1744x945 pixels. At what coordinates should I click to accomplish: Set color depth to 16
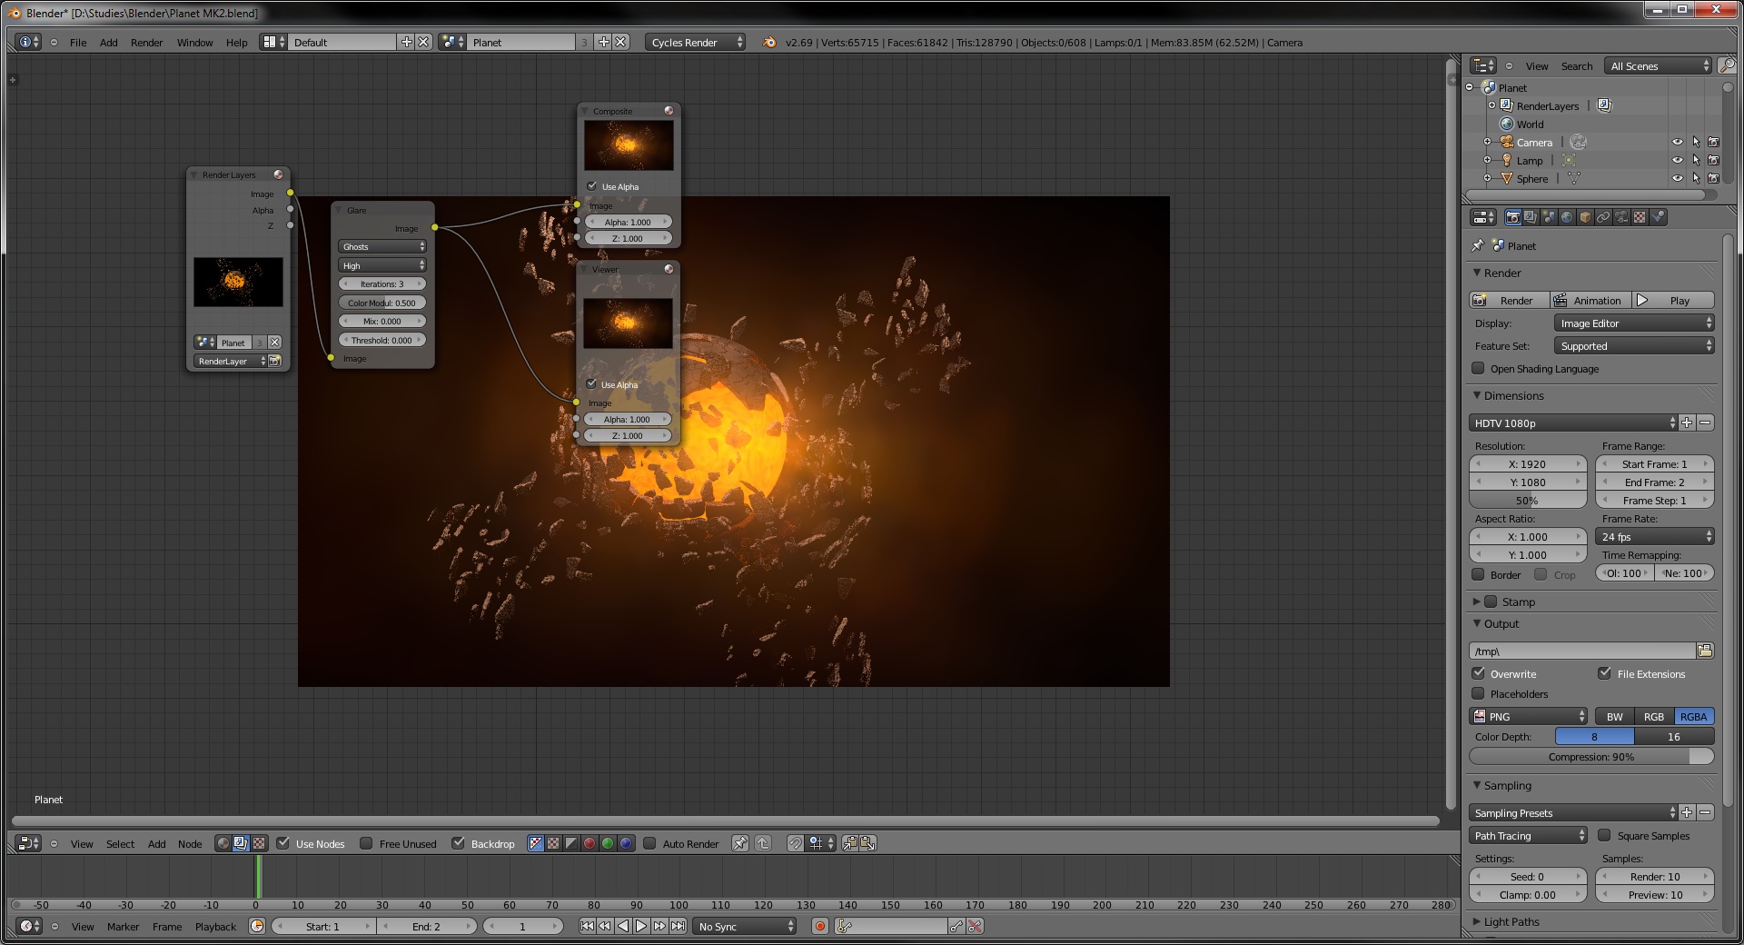tap(1674, 736)
